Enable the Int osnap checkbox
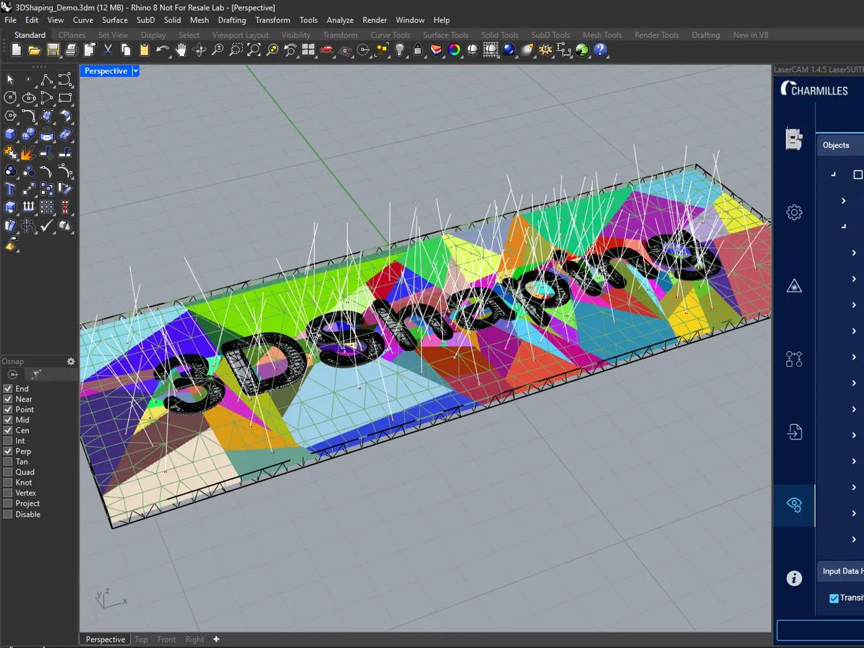This screenshot has height=648, width=864. [8, 441]
